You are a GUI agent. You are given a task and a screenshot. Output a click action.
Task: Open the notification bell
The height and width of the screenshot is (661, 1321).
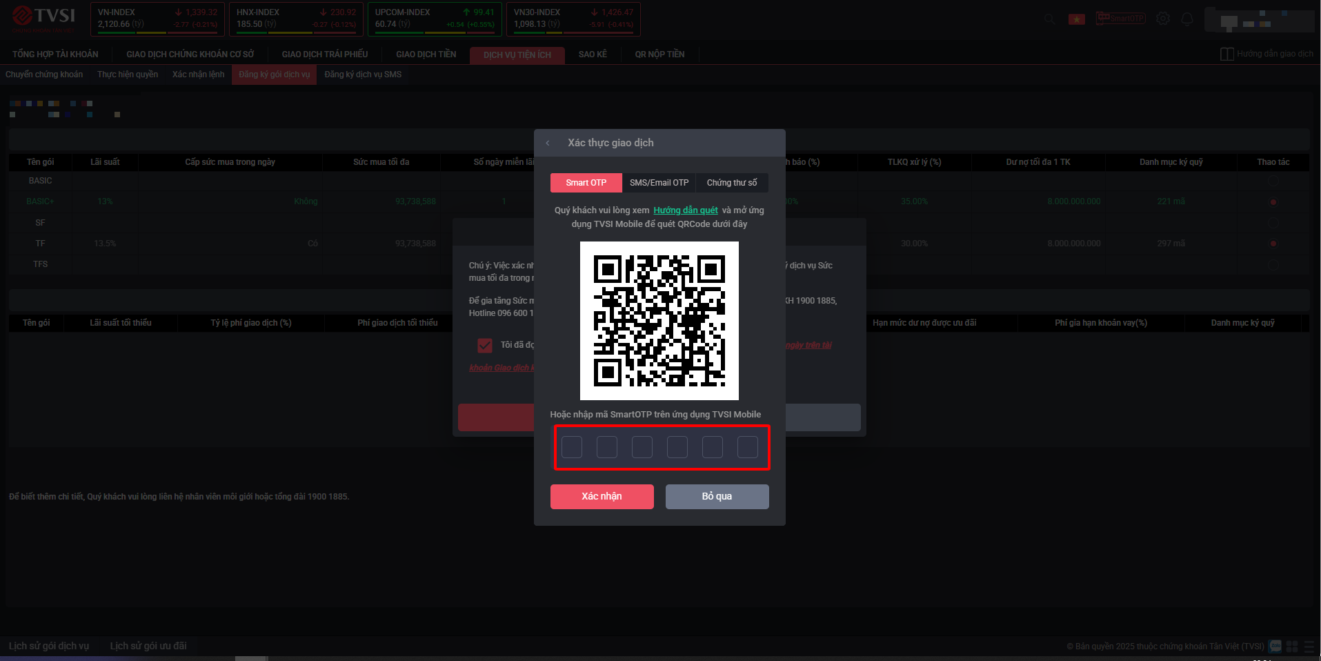pos(1186,19)
